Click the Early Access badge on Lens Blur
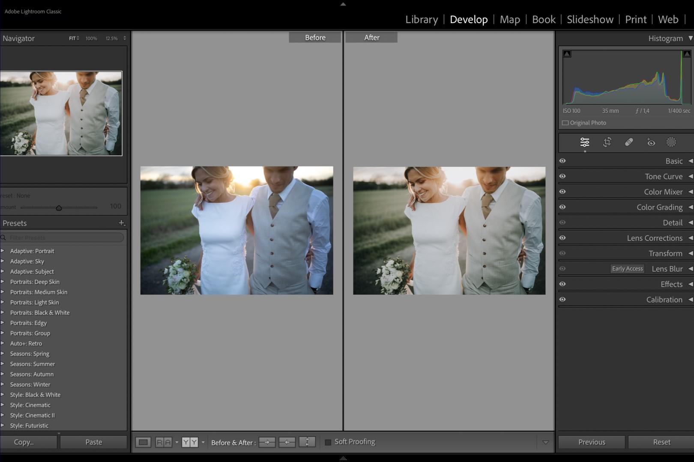This screenshot has height=462, width=694. 627,269
